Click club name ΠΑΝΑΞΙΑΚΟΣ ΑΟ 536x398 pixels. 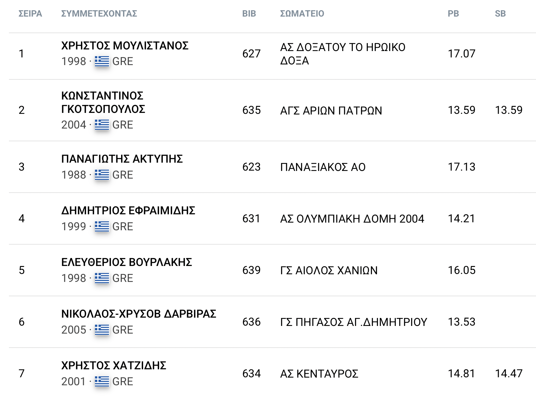322,167
